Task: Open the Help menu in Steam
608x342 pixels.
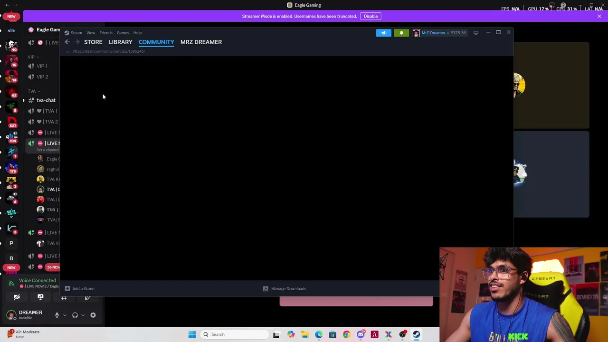Action: coord(137,33)
